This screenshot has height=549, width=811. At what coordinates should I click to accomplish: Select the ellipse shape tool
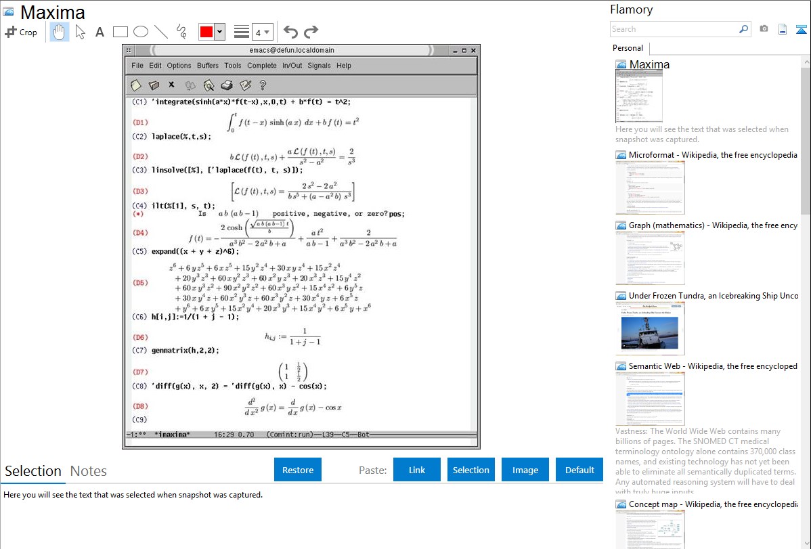pyautogui.click(x=141, y=32)
